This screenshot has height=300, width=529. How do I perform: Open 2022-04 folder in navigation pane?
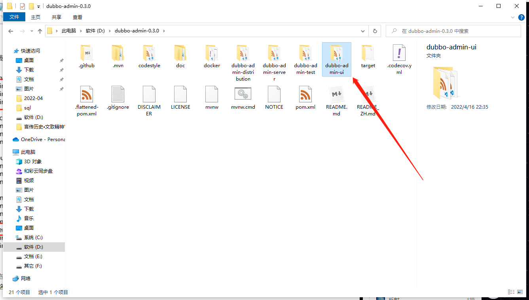point(33,98)
